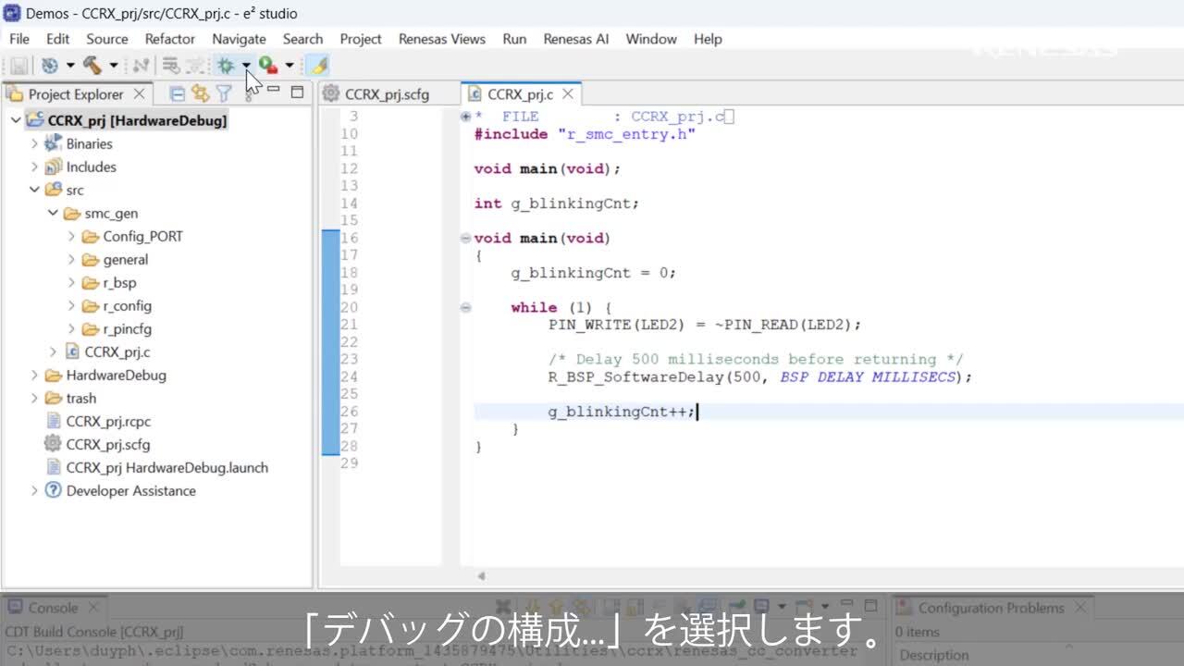
Task: Collapse the while loop code fold
Action: (x=466, y=308)
